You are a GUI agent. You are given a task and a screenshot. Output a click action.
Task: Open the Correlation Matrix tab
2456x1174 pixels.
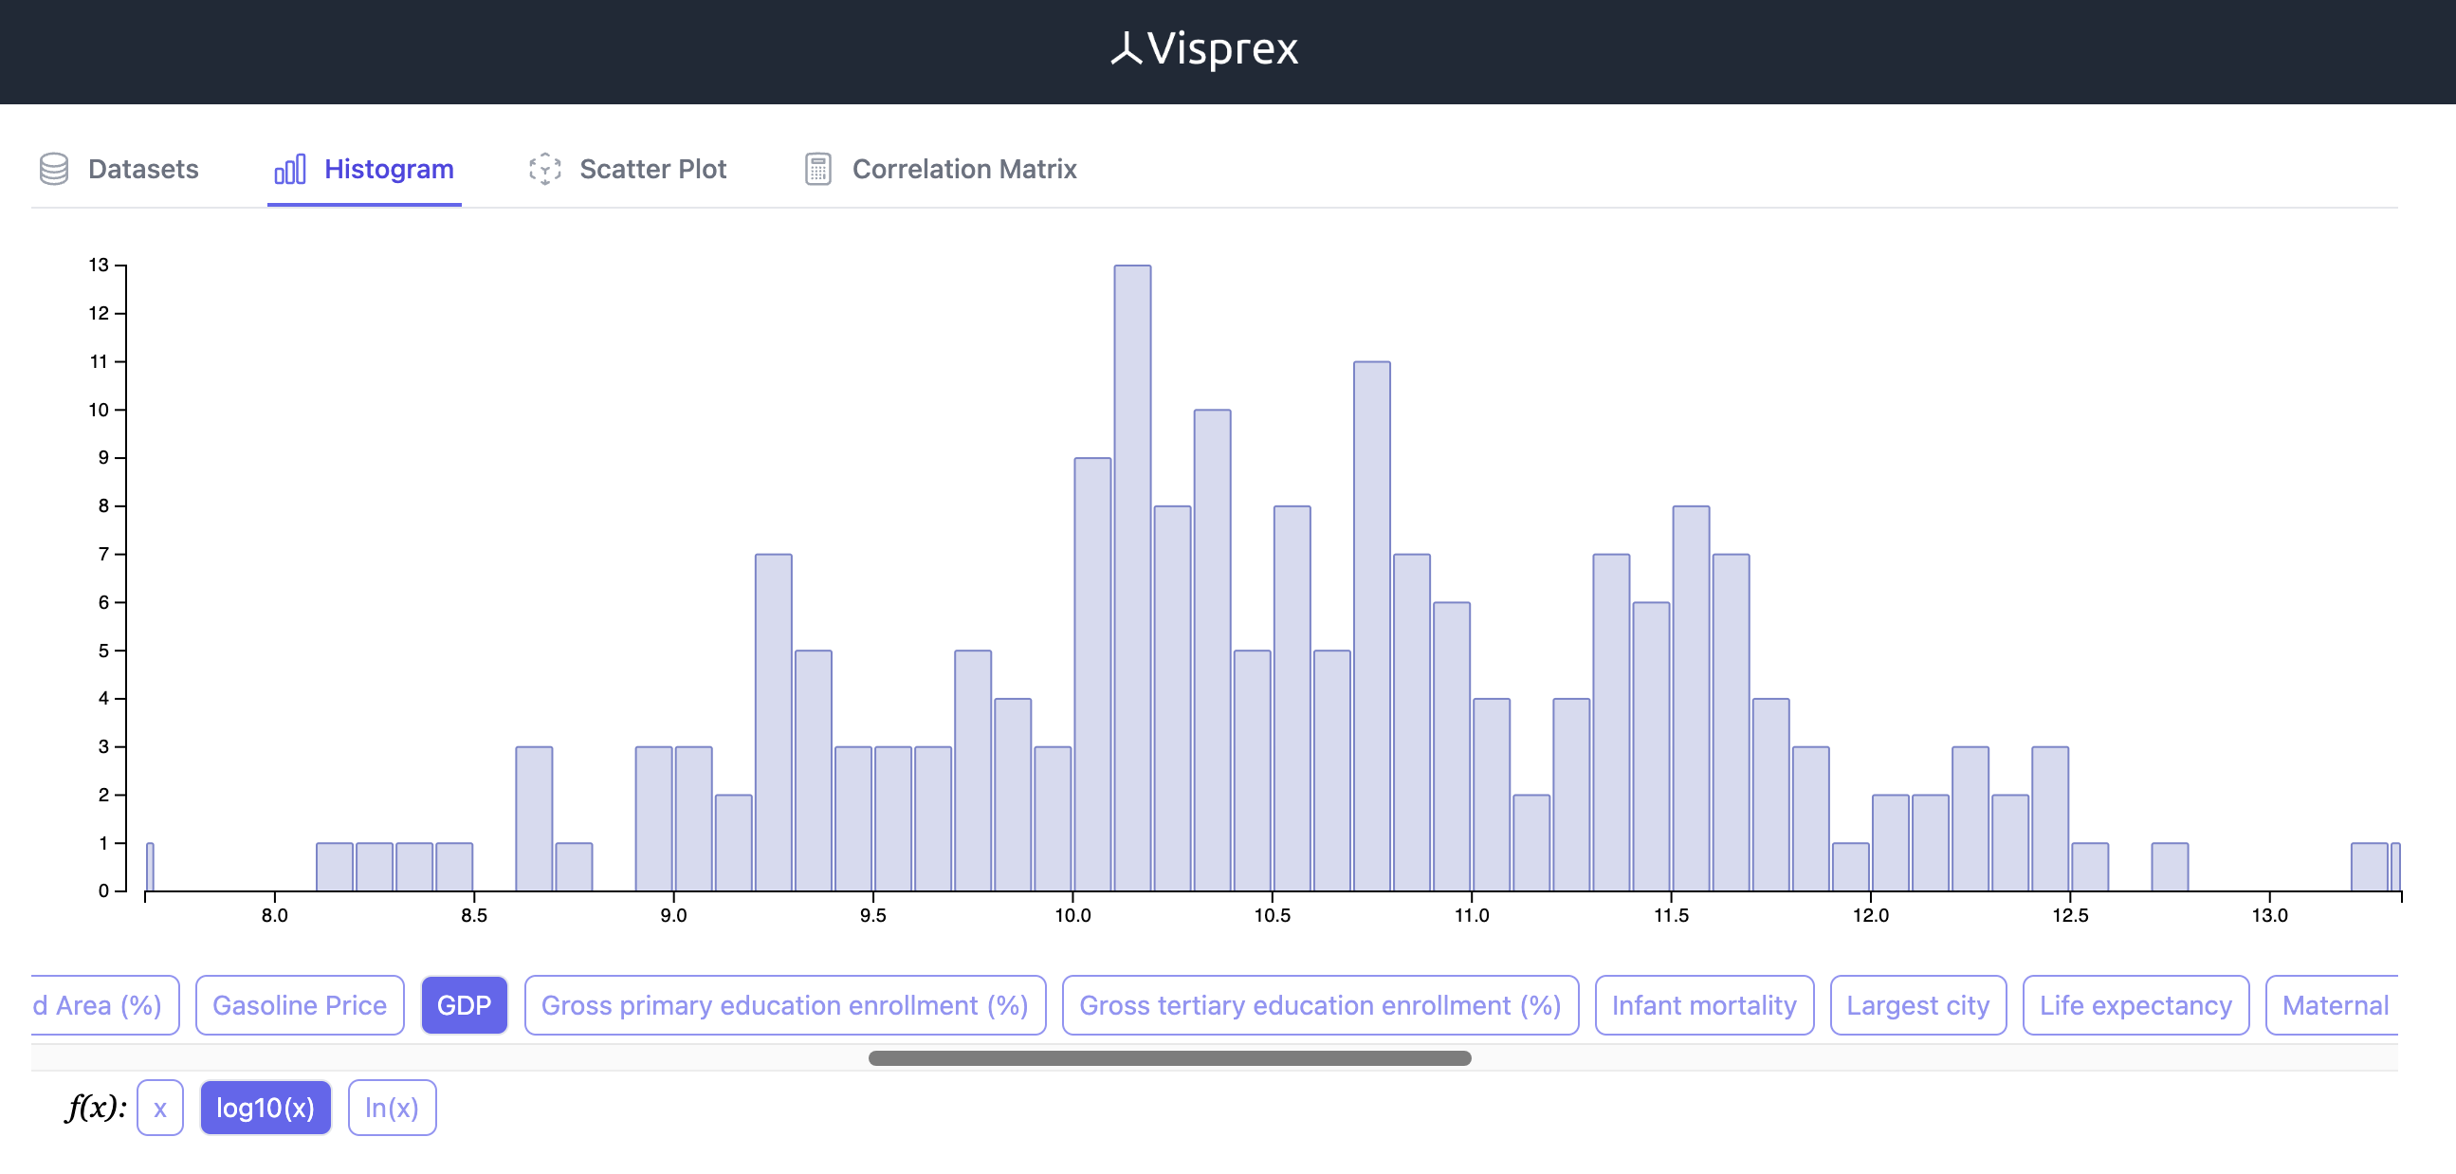(940, 169)
